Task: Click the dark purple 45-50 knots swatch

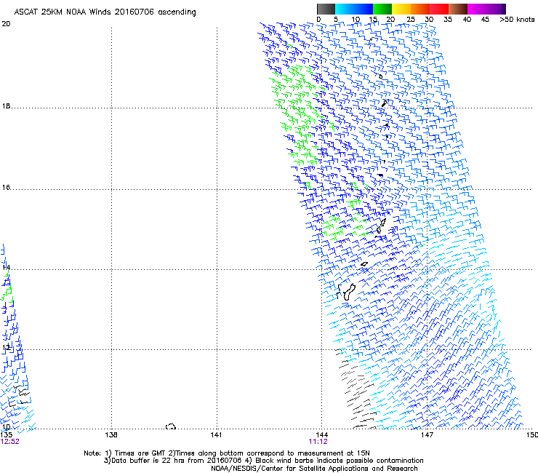Action: point(496,9)
